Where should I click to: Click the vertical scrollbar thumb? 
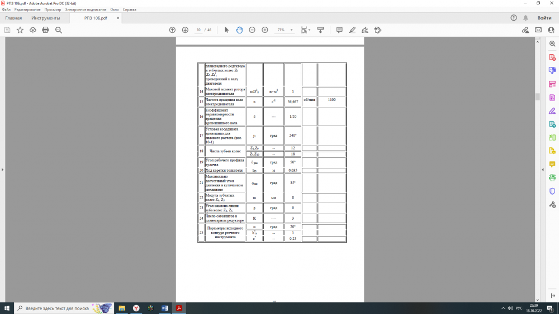pyautogui.click(x=538, y=96)
